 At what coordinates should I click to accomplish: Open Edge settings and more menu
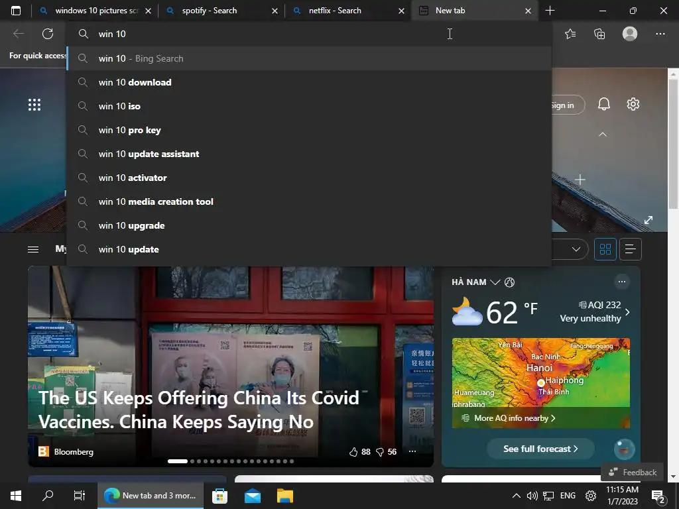click(x=660, y=33)
